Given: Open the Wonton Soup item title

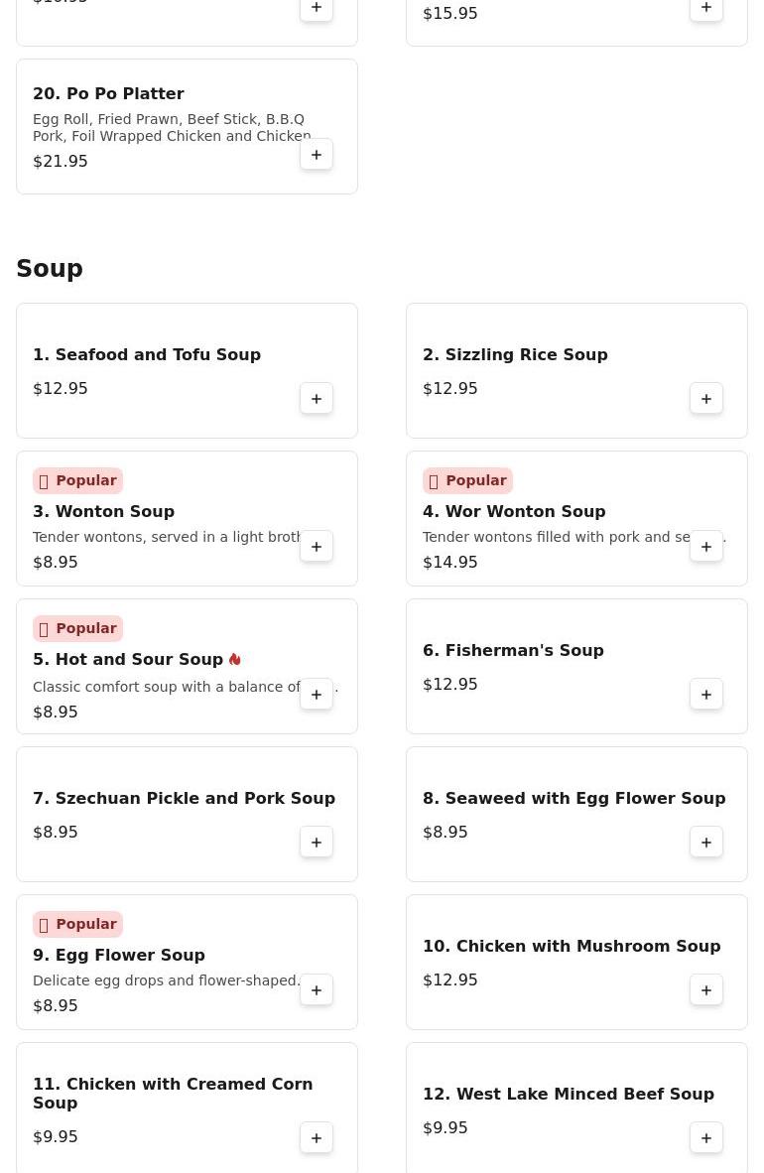Looking at the screenshot, I should (103, 511).
